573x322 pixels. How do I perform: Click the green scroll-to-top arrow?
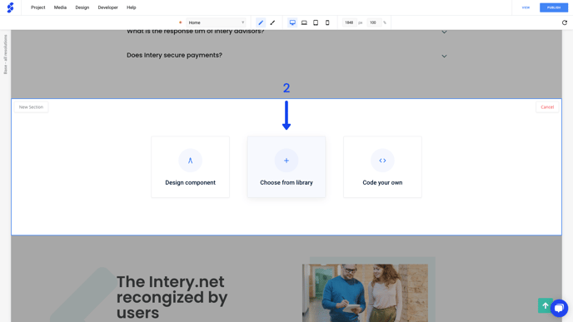point(545,305)
